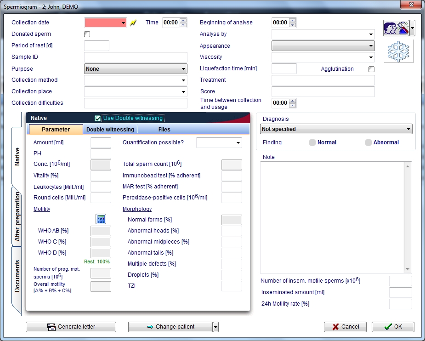
Task: Decrease Time between collection and usage
Action: (293, 105)
